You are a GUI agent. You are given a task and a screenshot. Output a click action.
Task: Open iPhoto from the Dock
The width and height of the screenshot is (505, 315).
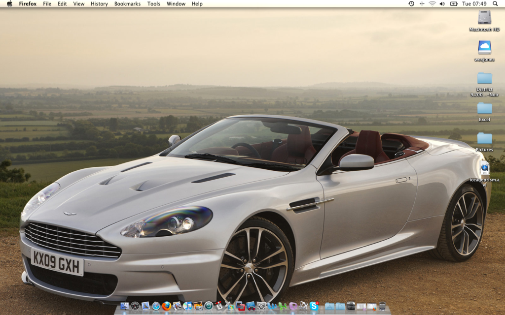click(198, 306)
